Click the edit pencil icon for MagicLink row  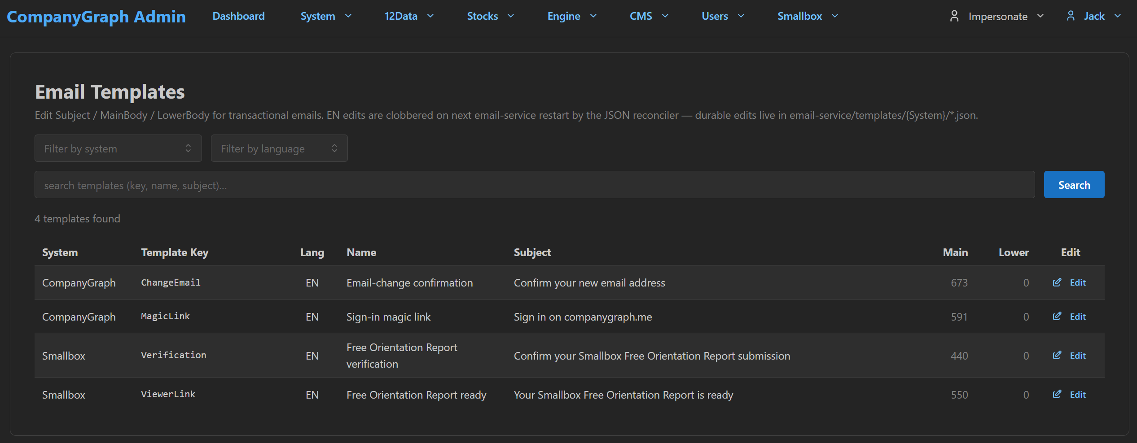pos(1057,317)
